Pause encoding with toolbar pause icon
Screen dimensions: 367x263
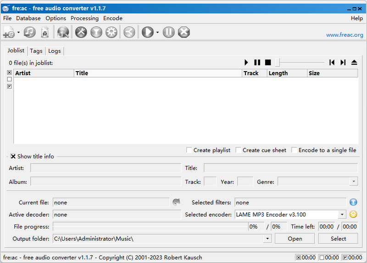coord(169,32)
